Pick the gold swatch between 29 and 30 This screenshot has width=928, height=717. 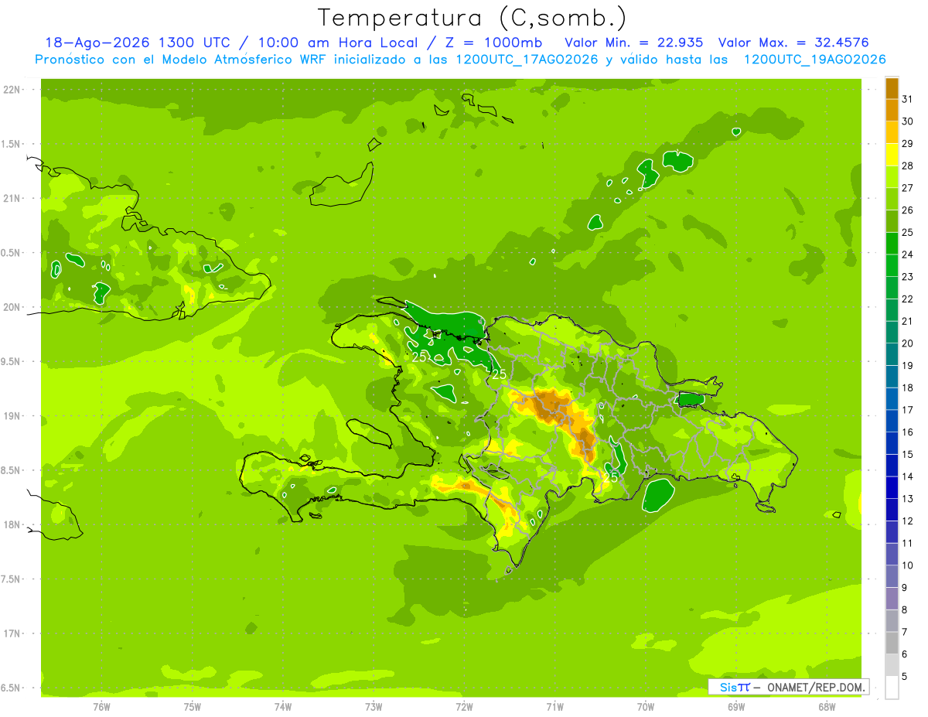click(892, 132)
